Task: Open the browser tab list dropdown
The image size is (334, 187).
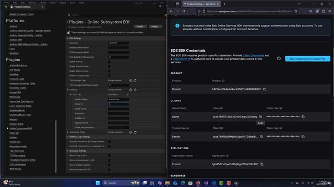Action: coord(299,4)
